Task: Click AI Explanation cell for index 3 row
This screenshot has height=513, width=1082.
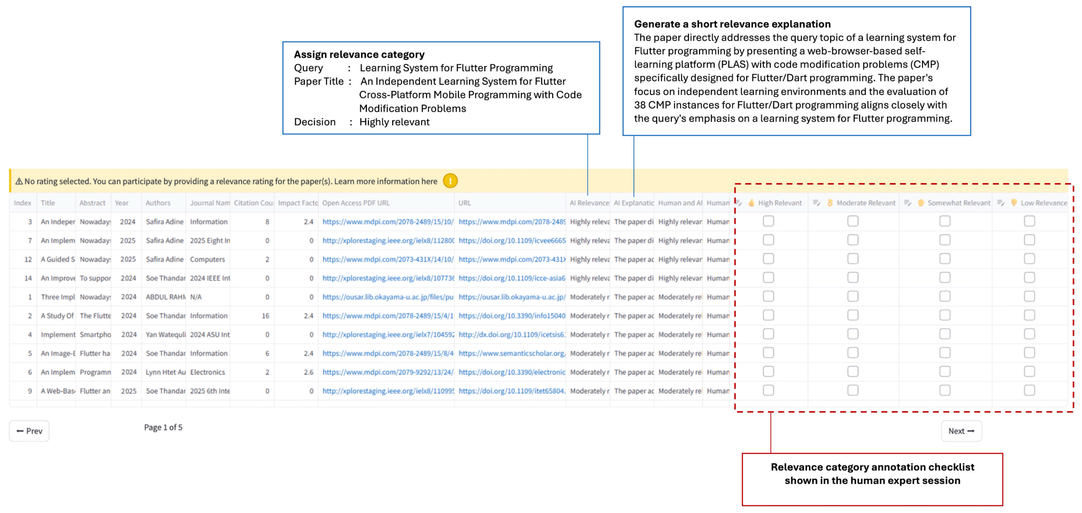Action: point(632,222)
